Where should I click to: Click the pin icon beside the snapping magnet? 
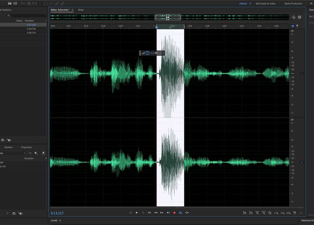tap(297, 26)
